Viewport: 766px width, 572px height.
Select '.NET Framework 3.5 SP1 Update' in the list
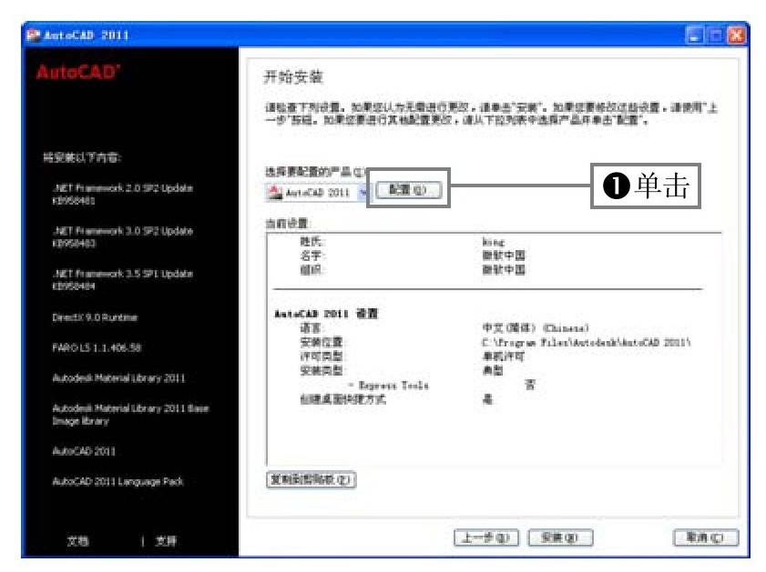[x=123, y=280]
